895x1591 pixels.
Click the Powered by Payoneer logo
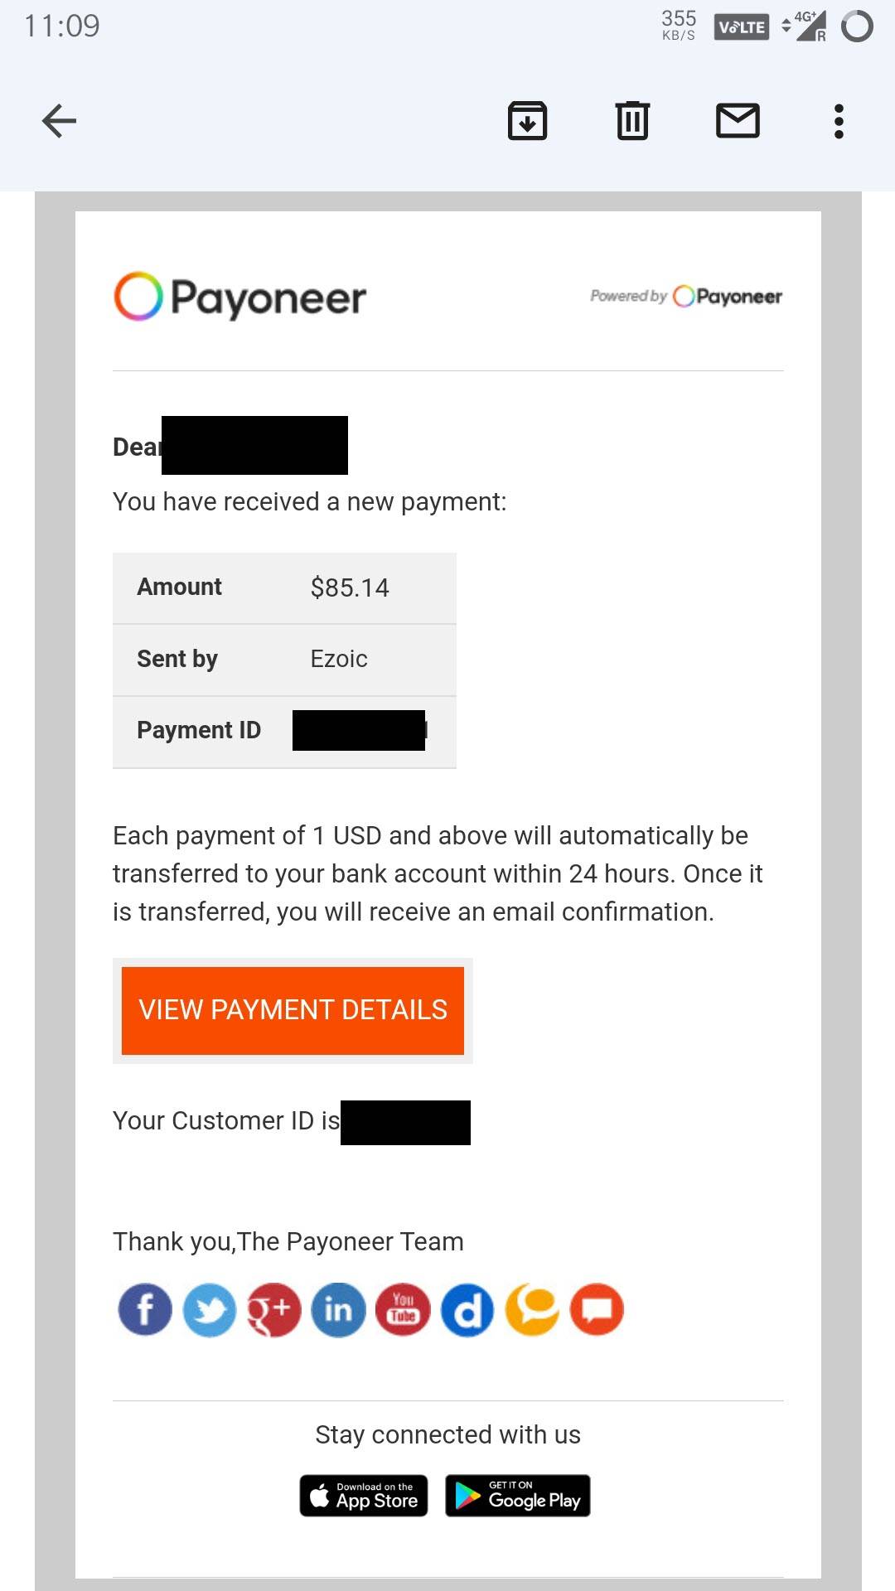(x=686, y=296)
